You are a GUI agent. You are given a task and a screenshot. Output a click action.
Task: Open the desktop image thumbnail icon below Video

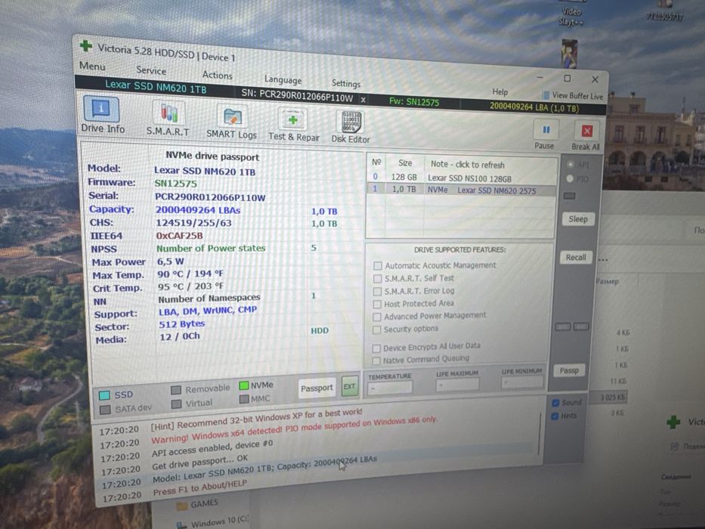pyautogui.click(x=569, y=53)
